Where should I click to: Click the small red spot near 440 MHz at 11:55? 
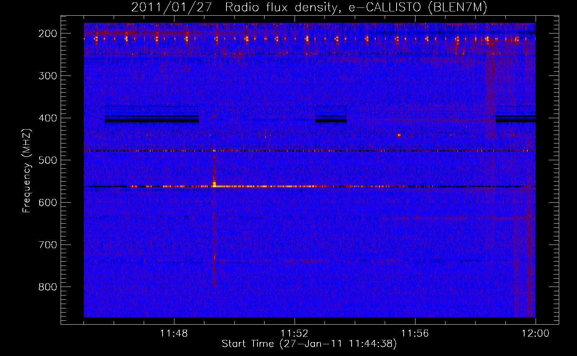point(399,135)
